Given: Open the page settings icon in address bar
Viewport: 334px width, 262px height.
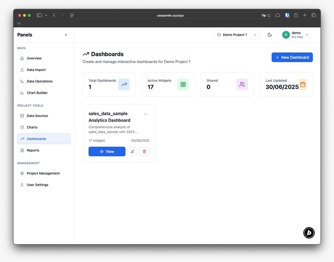Looking at the screenshot, I should (x=72, y=16).
